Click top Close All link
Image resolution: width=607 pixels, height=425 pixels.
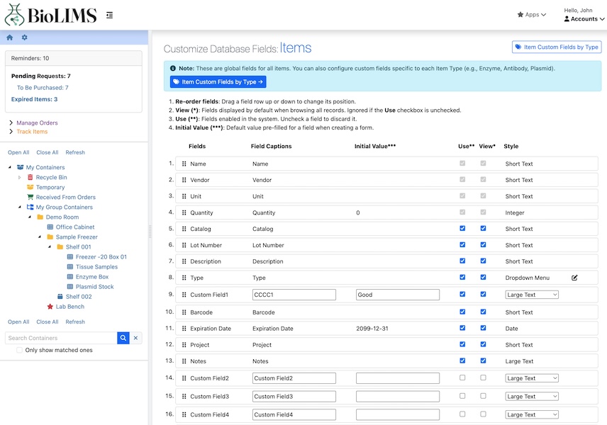[48, 152]
